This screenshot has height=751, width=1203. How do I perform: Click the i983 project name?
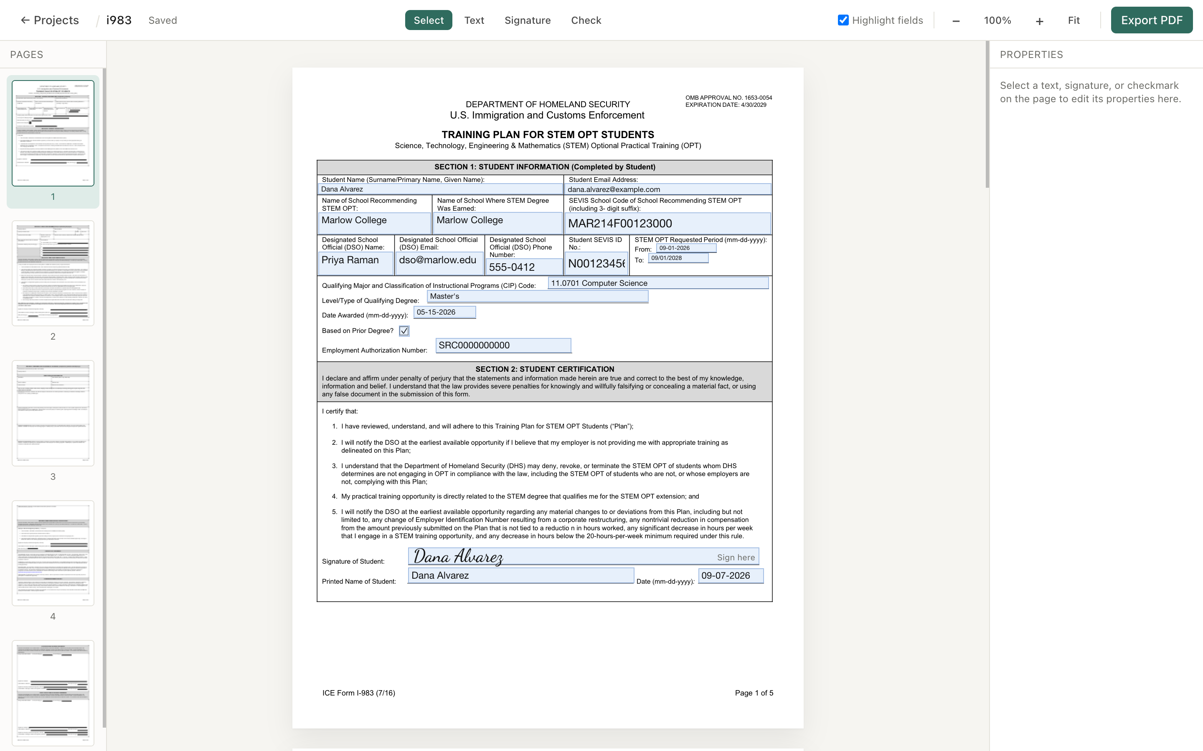tap(119, 20)
